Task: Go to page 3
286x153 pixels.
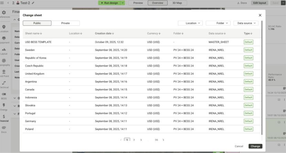Action: tap(141, 140)
